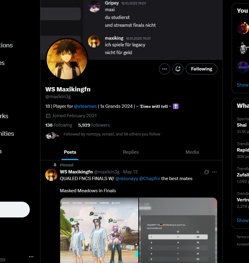The image size is (249, 263).
Task: Open Communities in left sidebar
Action: 7,134
